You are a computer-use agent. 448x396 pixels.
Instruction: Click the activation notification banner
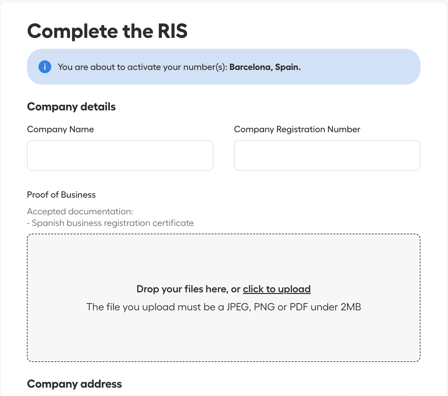point(224,67)
